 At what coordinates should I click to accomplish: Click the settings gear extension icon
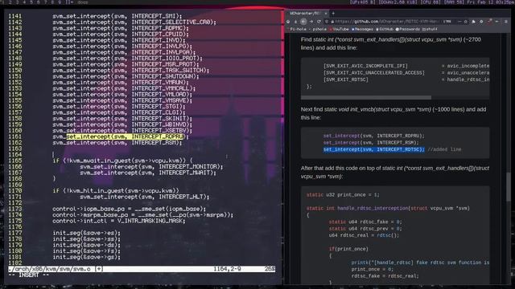tap(481, 22)
